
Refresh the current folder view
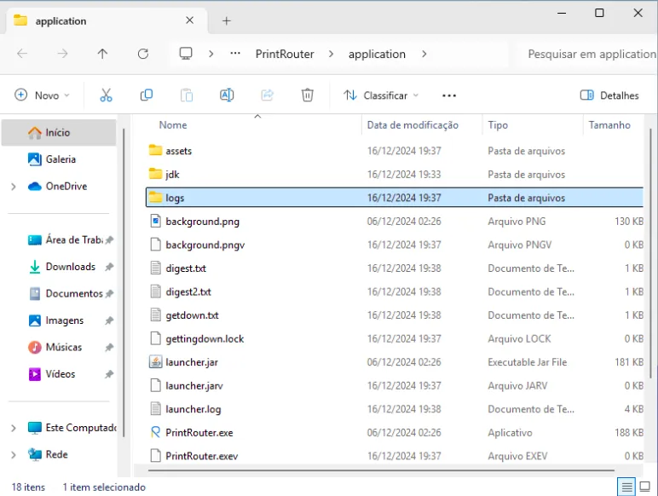[x=143, y=54]
